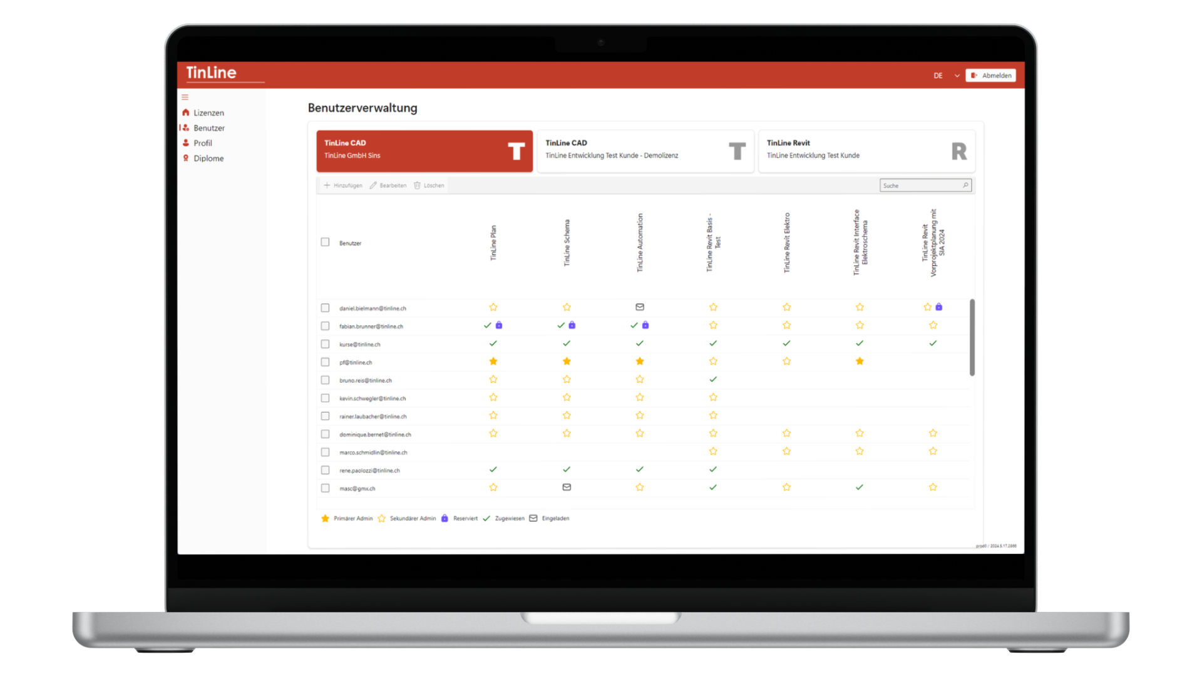The image size is (1202, 676).
Task: Click bruno.reis Revit Basis checkmark icon
Action: [x=713, y=379]
